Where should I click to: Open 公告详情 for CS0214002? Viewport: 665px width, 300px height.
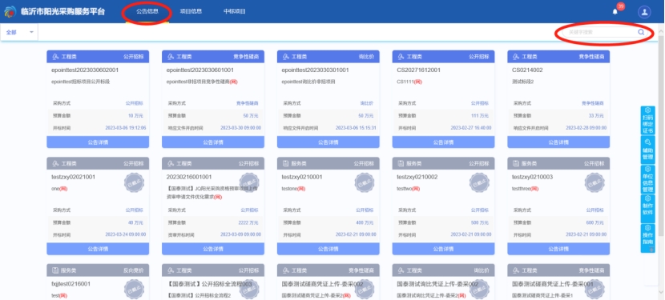pos(558,142)
